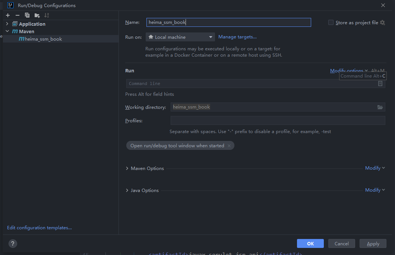Click the Sort Configurations alphabetically icon

click(x=47, y=15)
